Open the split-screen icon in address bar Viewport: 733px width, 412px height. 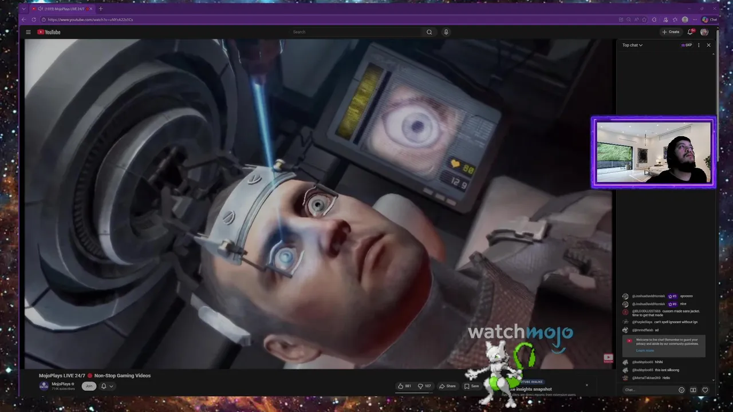point(621,19)
